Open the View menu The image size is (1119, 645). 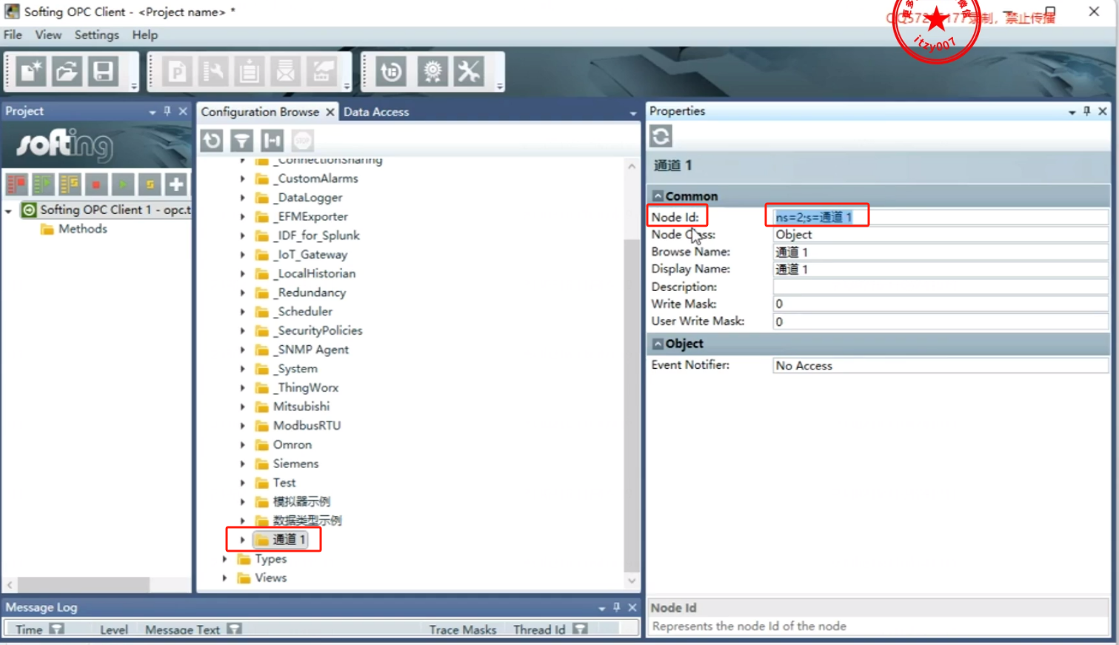[48, 35]
